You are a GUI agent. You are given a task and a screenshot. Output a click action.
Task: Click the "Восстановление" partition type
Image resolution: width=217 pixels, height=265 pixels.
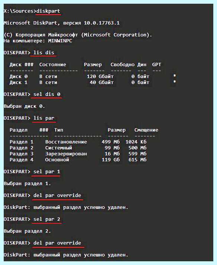click(x=66, y=142)
